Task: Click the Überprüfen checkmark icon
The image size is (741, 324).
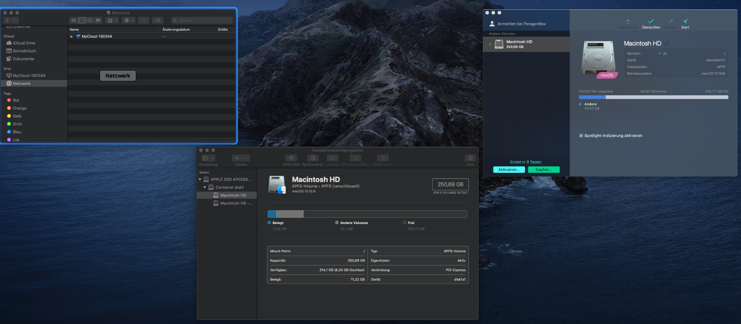Action: 651,21
